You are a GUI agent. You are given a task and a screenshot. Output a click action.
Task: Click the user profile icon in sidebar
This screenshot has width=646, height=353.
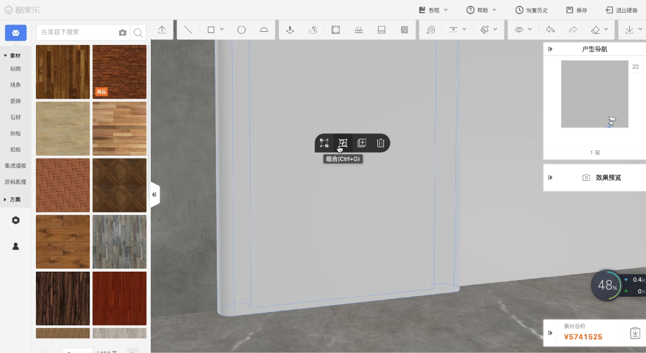pyautogui.click(x=16, y=247)
